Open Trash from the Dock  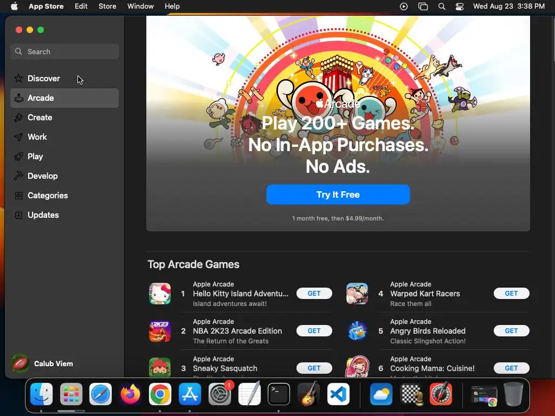514,394
